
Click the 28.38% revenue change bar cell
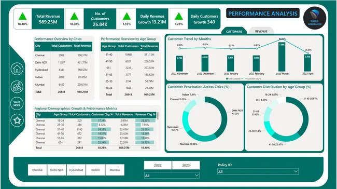(145, 120)
